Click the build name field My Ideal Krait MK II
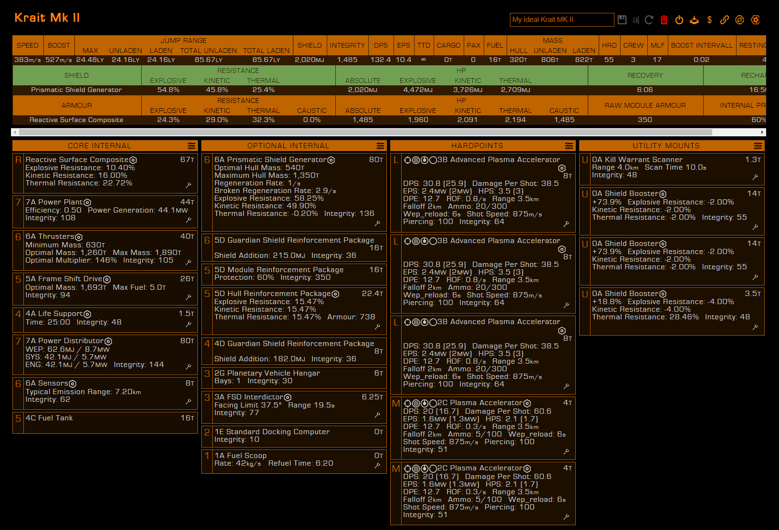Image resolution: width=779 pixels, height=530 pixels. click(x=562, y=20)
